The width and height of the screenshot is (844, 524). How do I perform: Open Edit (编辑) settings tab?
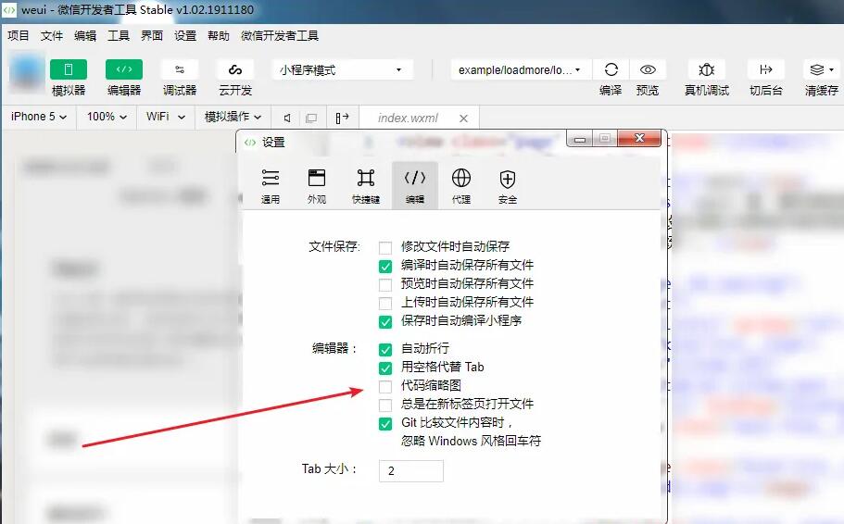point(414,186)
